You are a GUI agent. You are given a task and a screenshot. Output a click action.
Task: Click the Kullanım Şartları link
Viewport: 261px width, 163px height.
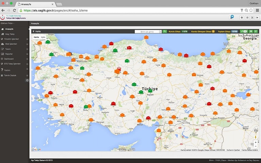click(233, 150)
